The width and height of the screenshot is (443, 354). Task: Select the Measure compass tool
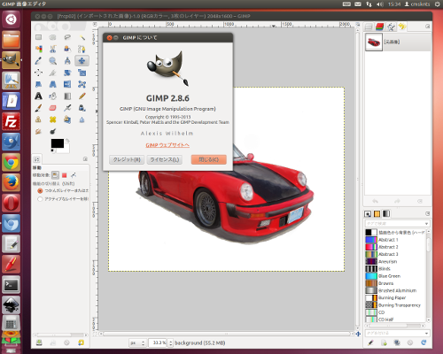pyautogui.click(x=67, y=61)
